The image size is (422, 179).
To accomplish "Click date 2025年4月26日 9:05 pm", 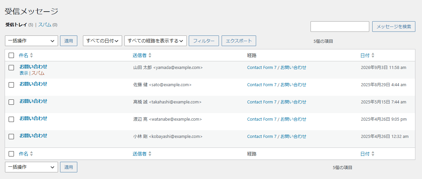I will tap(384, 119).
